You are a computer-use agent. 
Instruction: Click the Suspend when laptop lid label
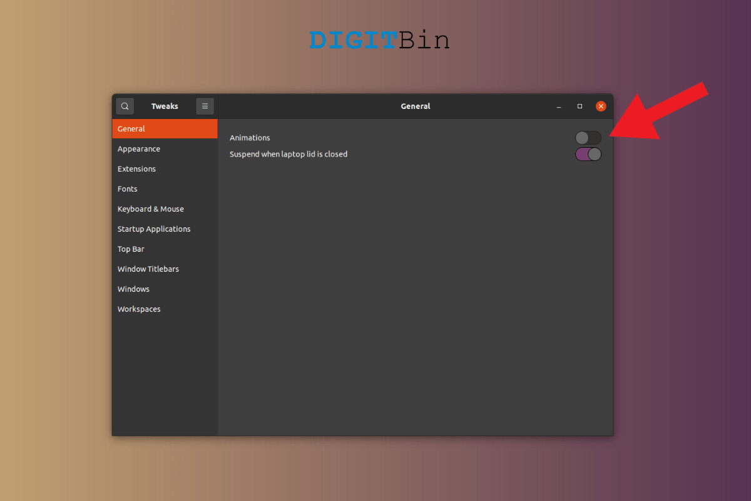click(x=288, y=153)
